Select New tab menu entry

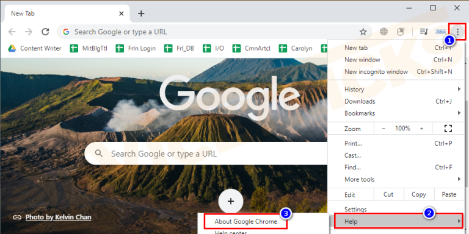click(x=396, y=48)
